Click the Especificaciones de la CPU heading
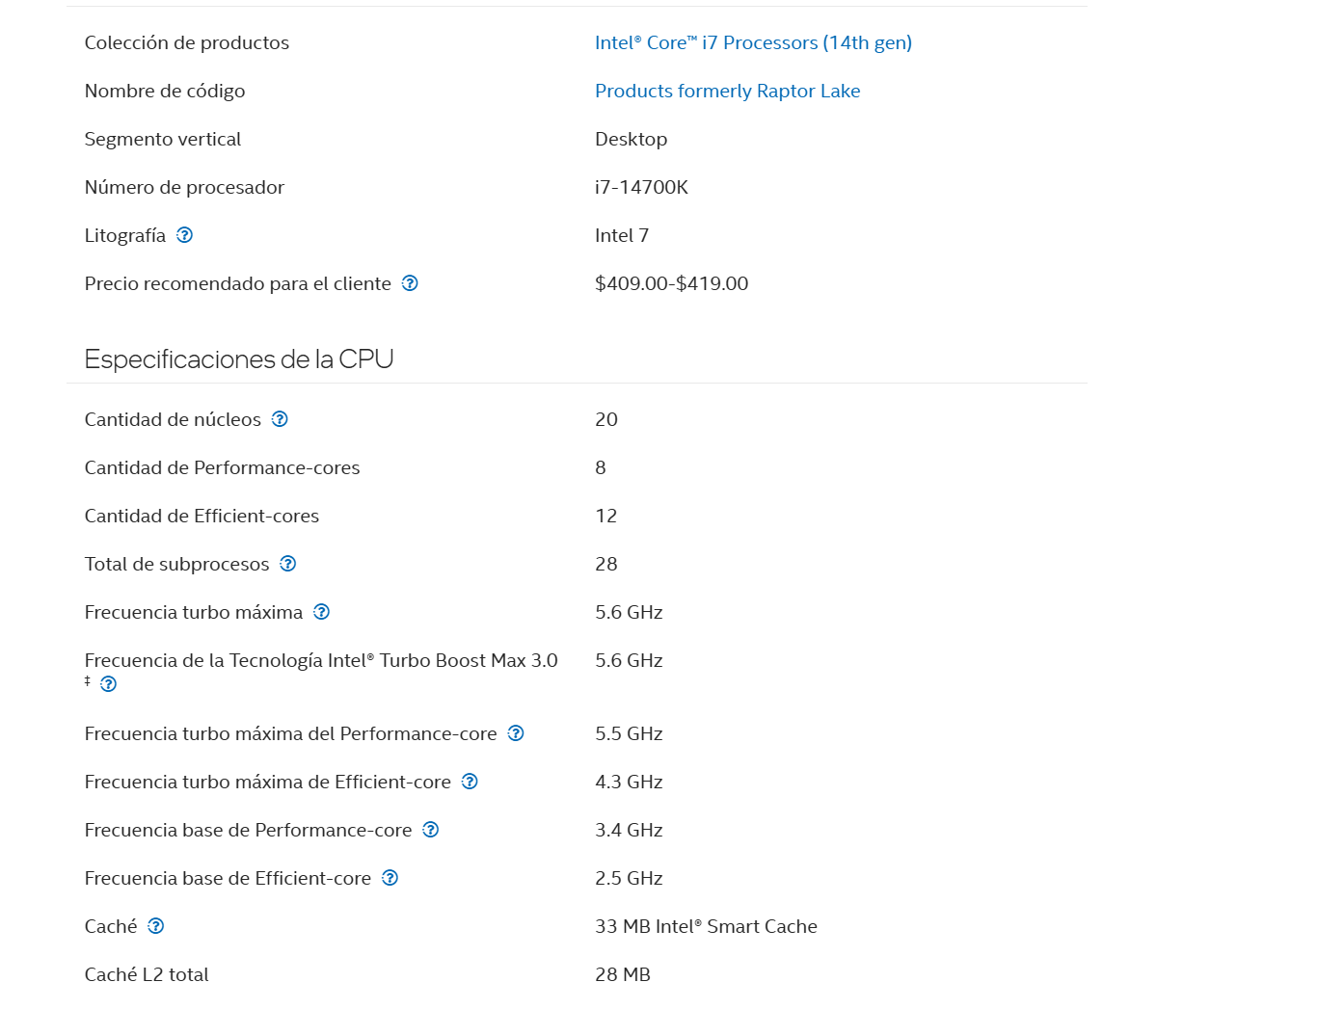This screenshot has width=1318, height=1009. tap(239, 359)
